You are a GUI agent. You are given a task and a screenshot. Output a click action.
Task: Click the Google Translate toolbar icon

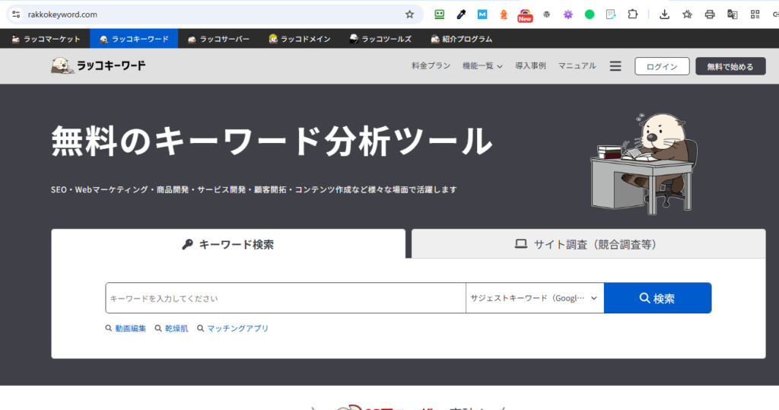click(x=733, y=14)
